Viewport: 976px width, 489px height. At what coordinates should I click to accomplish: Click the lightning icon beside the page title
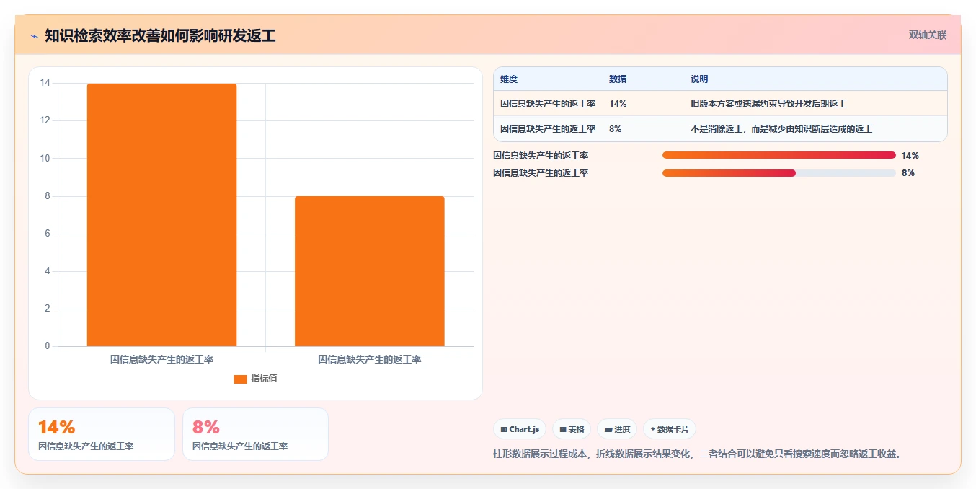pos(34,36)
